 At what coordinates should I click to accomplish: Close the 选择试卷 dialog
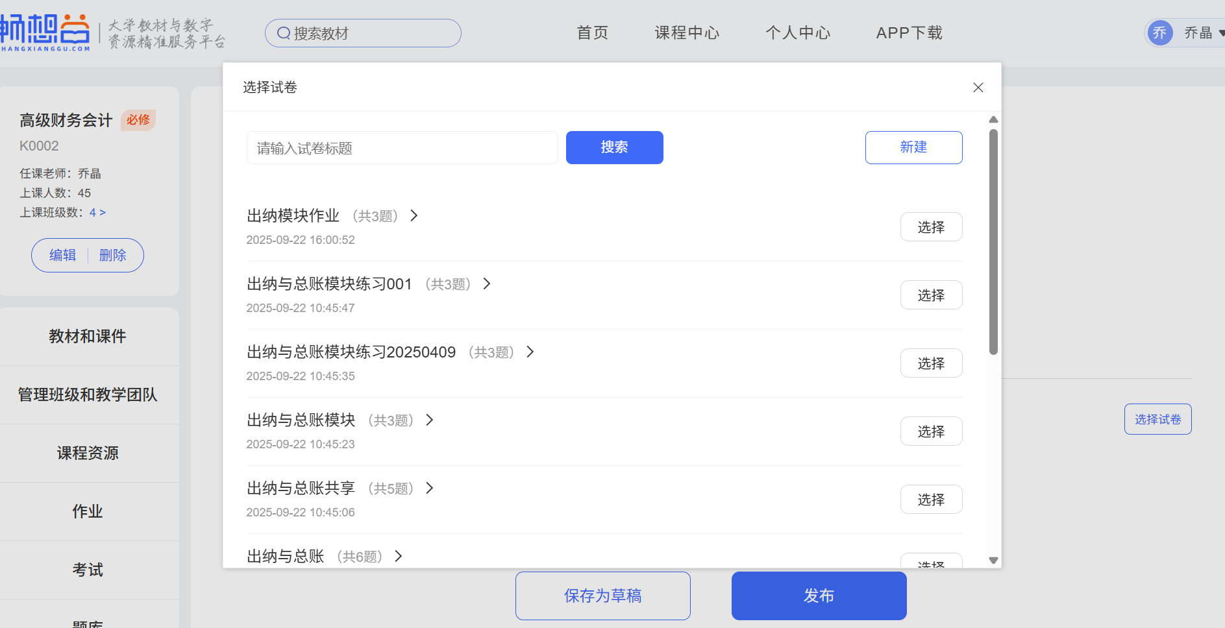[978, 88]
